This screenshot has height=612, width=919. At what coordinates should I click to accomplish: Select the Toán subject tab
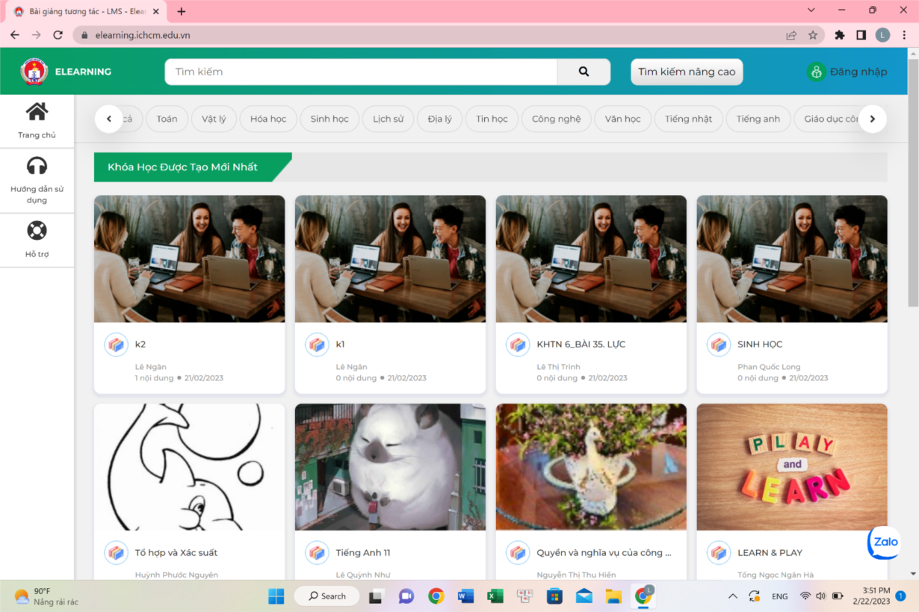tap(167, 119)
